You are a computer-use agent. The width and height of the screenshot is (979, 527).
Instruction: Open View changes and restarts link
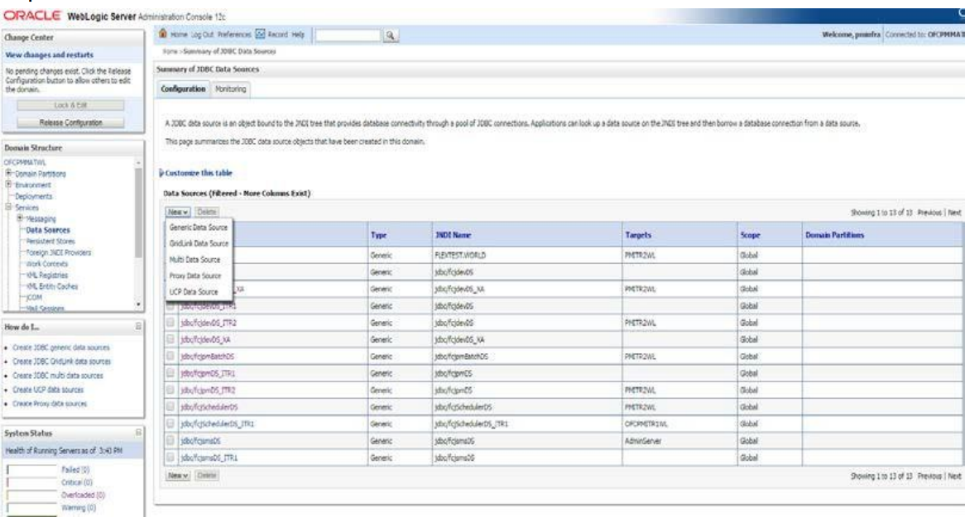click(50, 55)
